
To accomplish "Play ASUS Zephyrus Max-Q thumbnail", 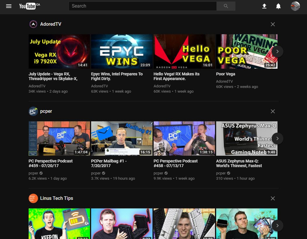I will click(x=247, y=138).
